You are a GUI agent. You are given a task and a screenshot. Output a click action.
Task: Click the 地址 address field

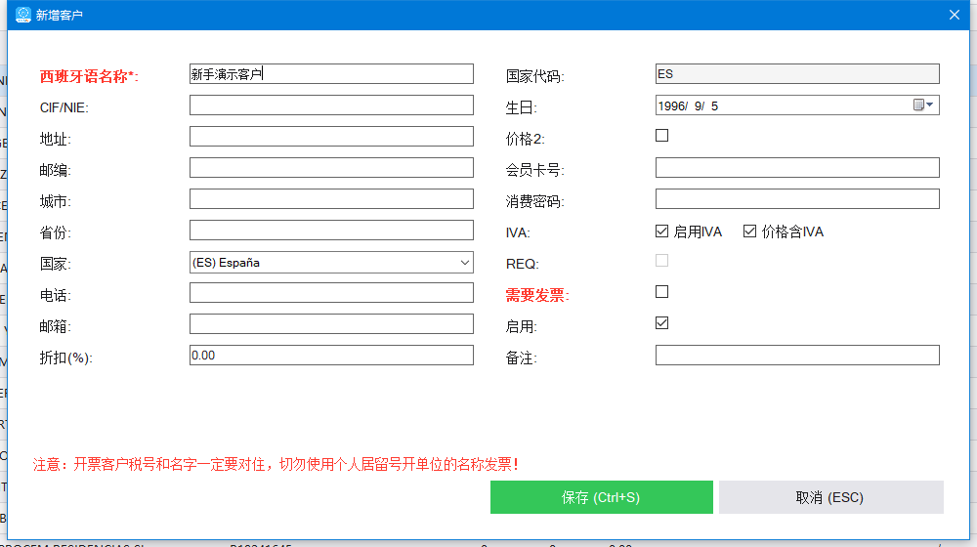click(331, 137)
